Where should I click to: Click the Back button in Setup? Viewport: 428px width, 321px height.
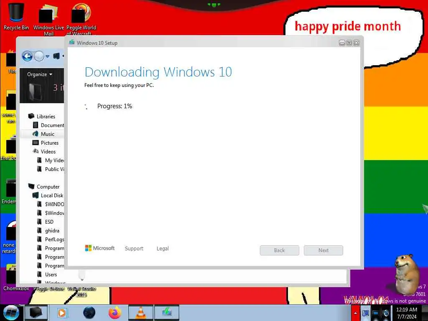point(280,250)
